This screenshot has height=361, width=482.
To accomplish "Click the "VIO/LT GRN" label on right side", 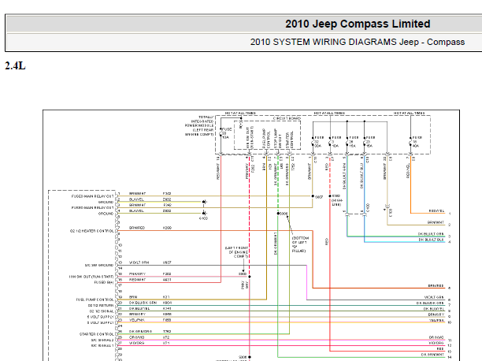I will [434, 297].
